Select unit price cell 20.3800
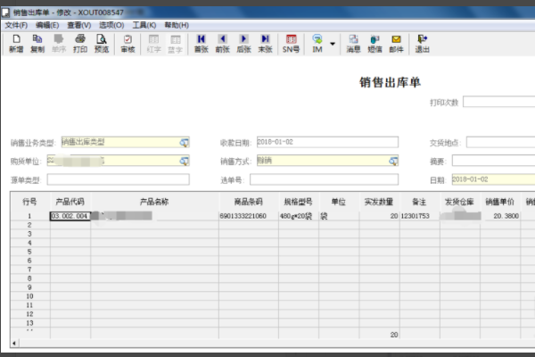Screen dimensions: 535x357 pyautogui.click(x=500, y=216)
